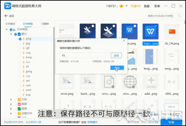Screen dimensions: 186x126
Task: Expand the 压缩文件 tree node
Action: pyautogui.click(x=11, y=114)
